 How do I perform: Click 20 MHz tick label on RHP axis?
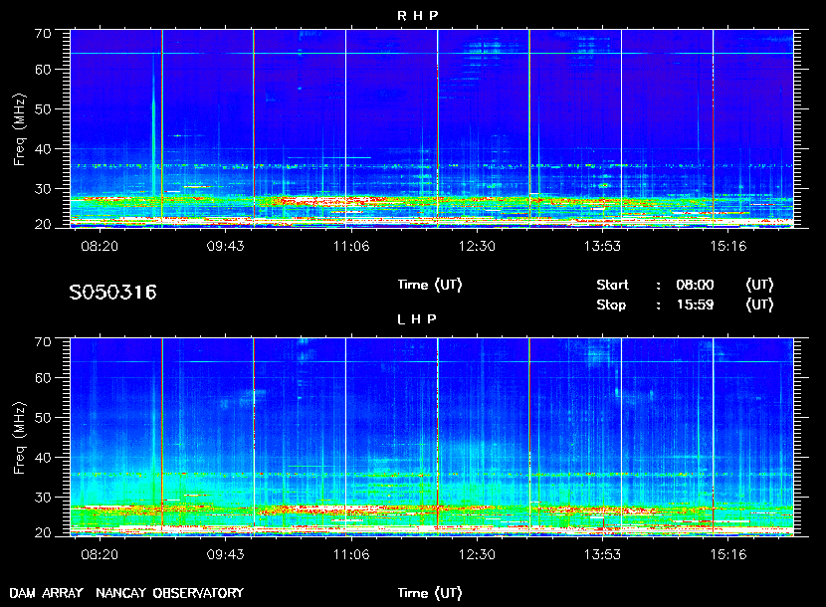(x=43, y=225)
